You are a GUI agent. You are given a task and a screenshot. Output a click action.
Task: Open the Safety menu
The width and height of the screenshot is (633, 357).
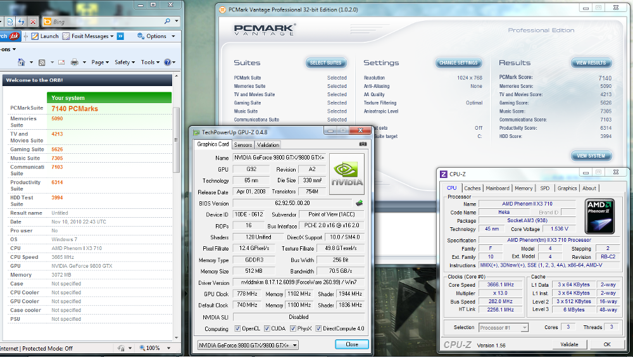[124, 62]
